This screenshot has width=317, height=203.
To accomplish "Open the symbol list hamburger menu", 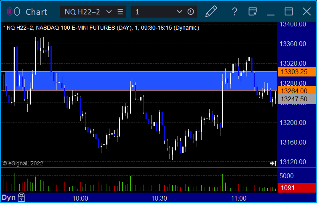I will coord(120,12).
